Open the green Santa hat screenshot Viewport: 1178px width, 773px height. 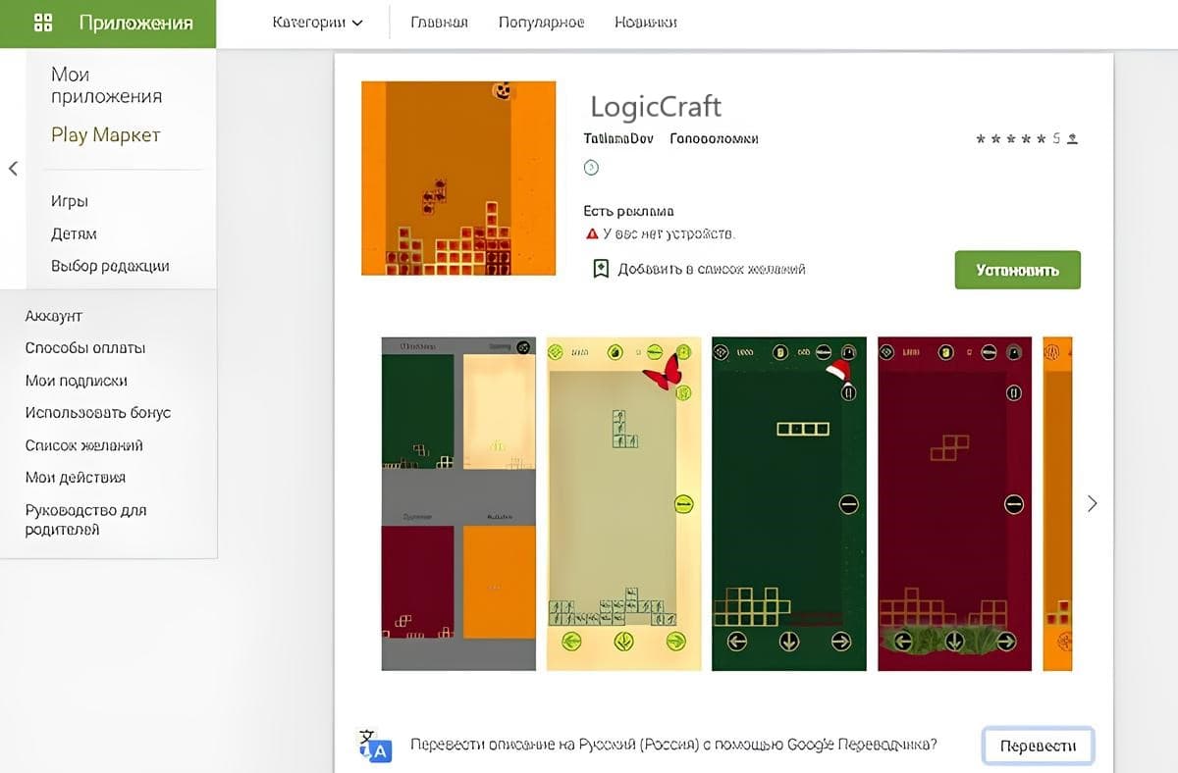coord(789,504)
